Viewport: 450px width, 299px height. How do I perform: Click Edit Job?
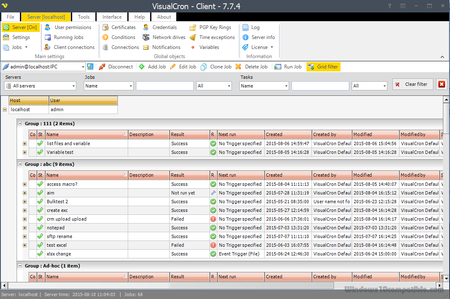click(x=183, y=67)
